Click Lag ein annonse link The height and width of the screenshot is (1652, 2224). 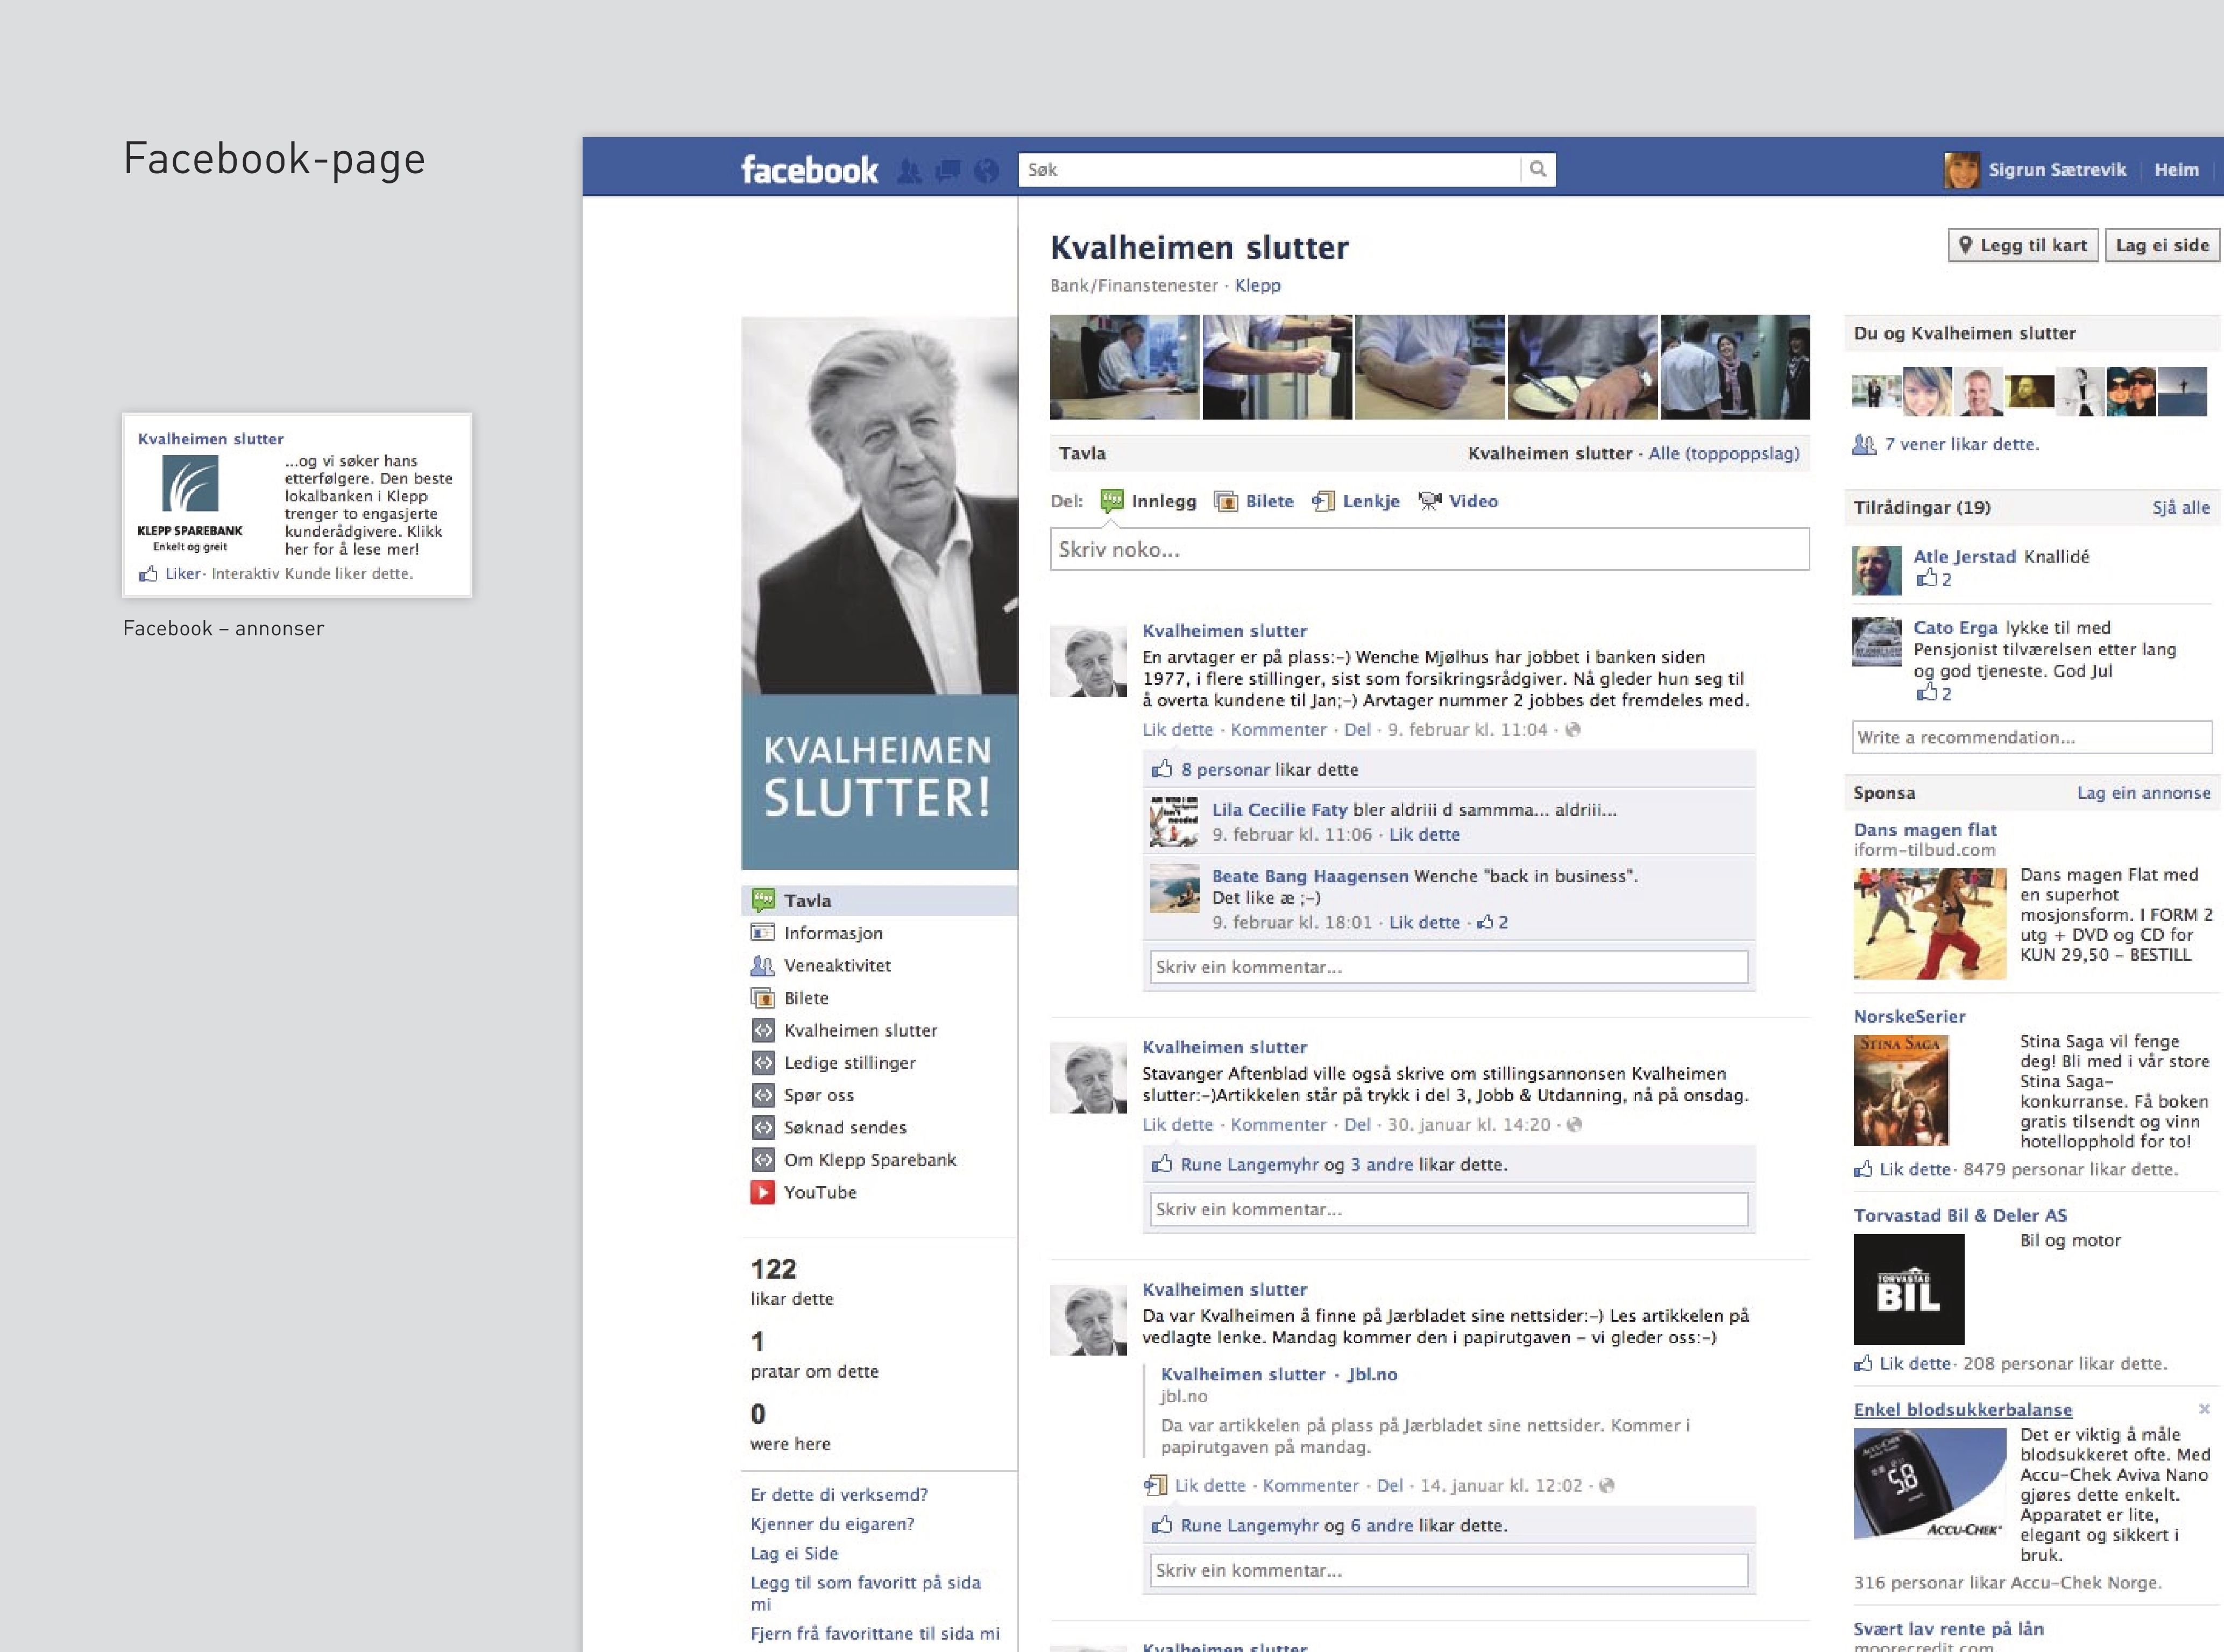click(x=2143, y=792)
